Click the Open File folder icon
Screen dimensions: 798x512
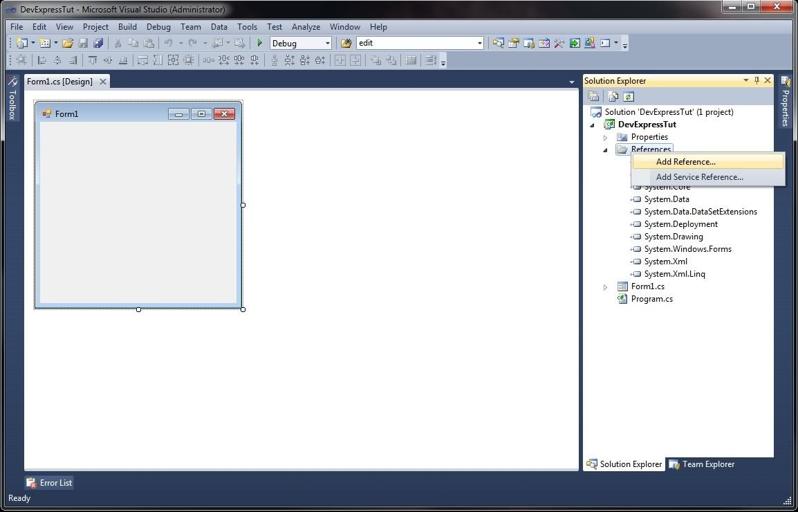point(67,43)
